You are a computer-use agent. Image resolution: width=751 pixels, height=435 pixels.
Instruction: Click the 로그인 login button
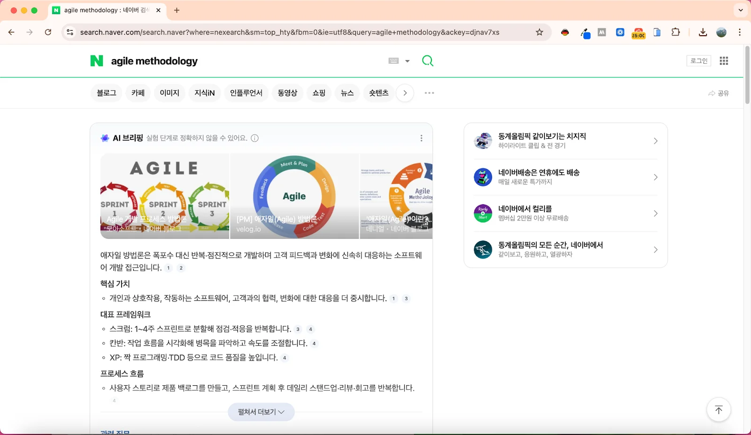[x=699, y=61]
